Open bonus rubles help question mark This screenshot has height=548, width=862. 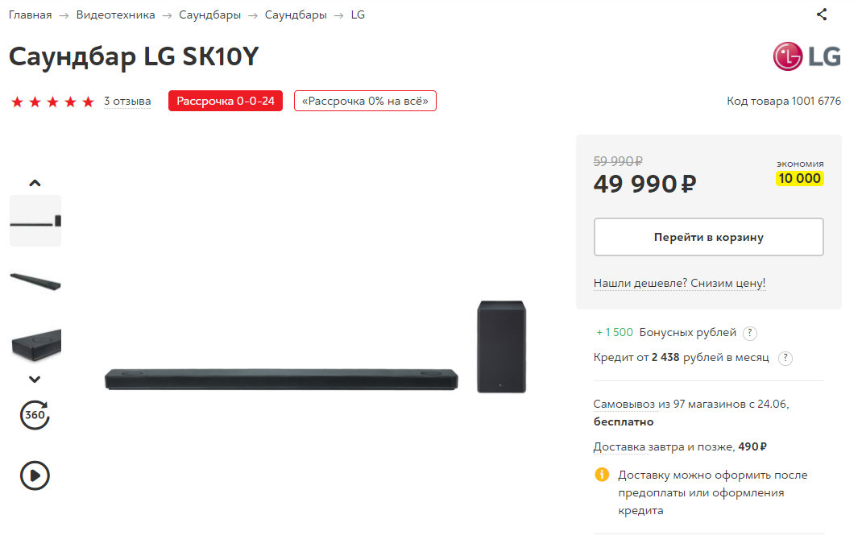click(x=750, y=333)
